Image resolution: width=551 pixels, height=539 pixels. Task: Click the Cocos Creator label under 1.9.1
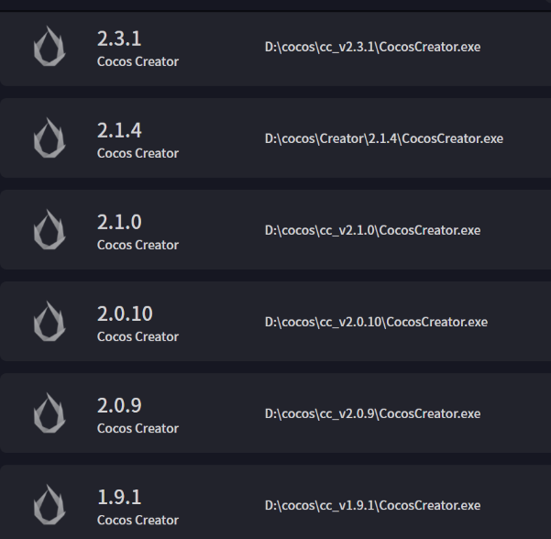138,520
